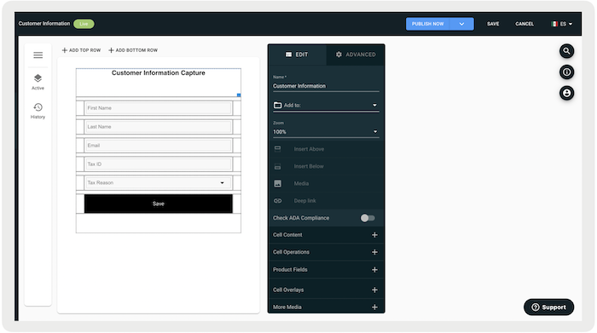597x333 pixels.
Task: Click the Tax ID input field
Action: pyautogui.click(x=158, y=164)
